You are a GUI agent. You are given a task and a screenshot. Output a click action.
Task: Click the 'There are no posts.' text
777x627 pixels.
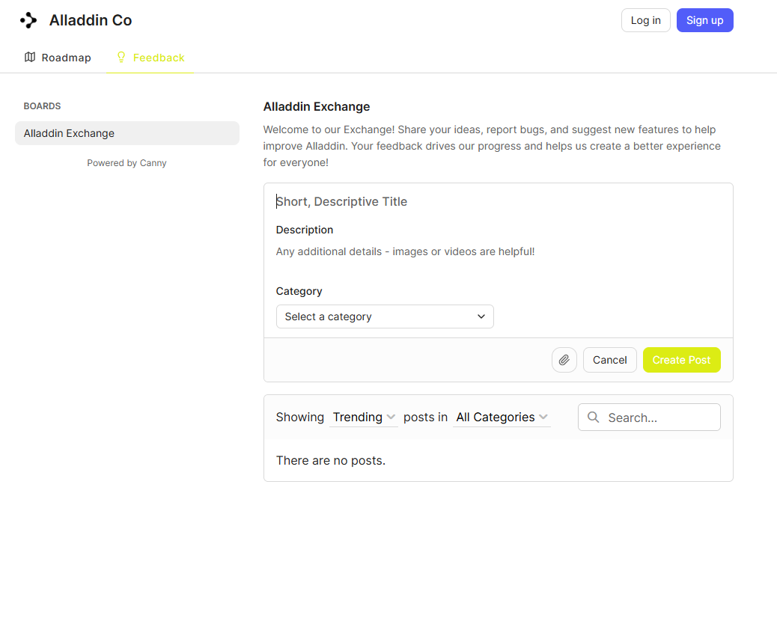click(x=331, y=461)
